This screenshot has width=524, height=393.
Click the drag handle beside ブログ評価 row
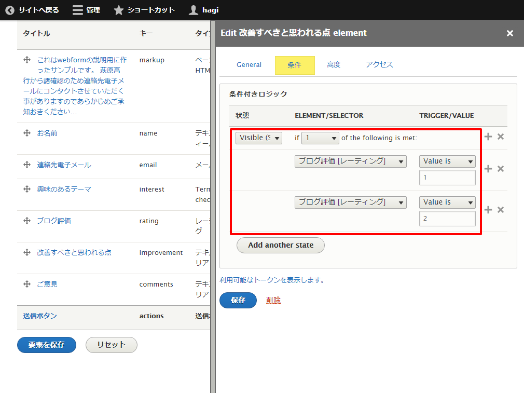click(27, 221)
